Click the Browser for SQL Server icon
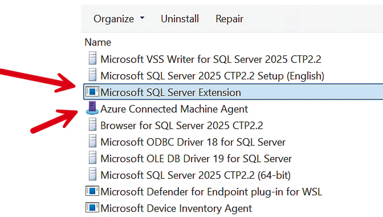Image resolution: width=383 pixels, height=217 pixels. (93, 125)
